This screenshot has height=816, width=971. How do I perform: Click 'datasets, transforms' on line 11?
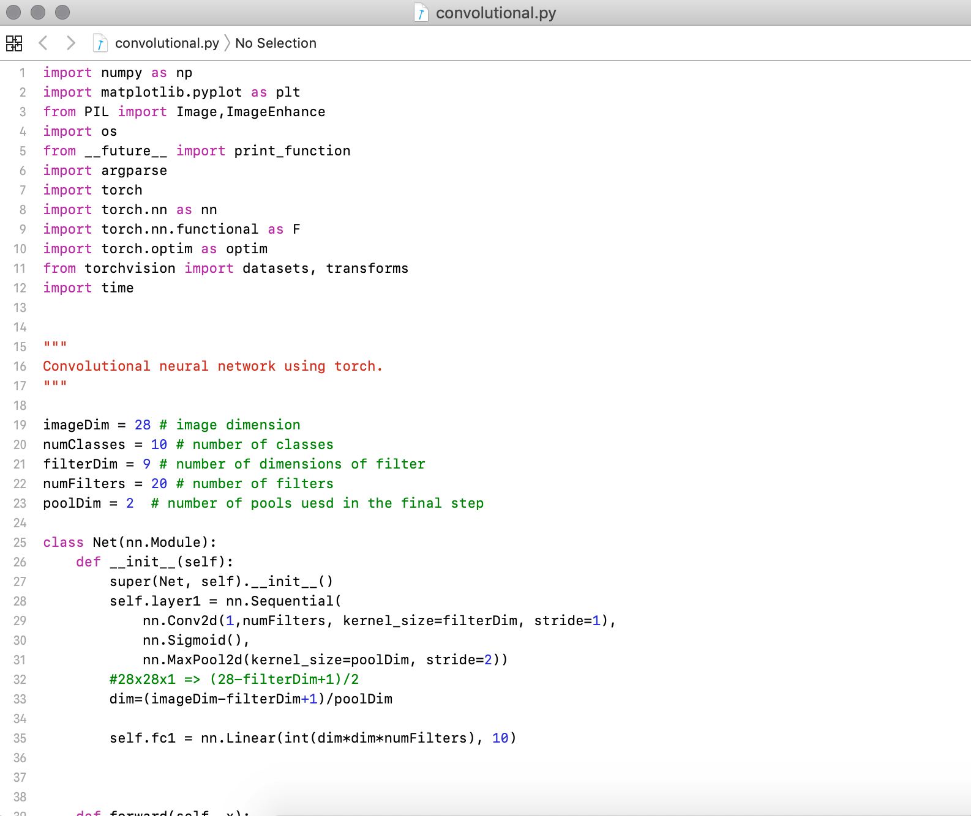(326, 269)
